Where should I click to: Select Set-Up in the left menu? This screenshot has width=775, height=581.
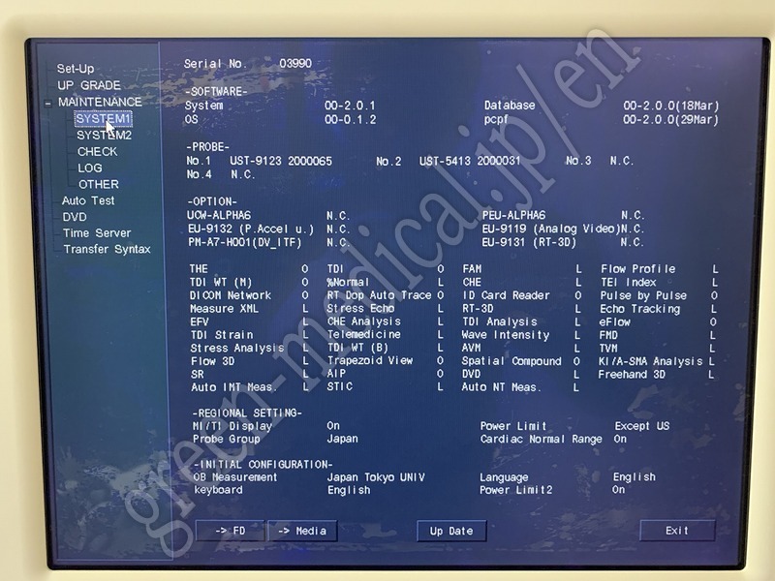pyautogui.click(x=76, y=69)
